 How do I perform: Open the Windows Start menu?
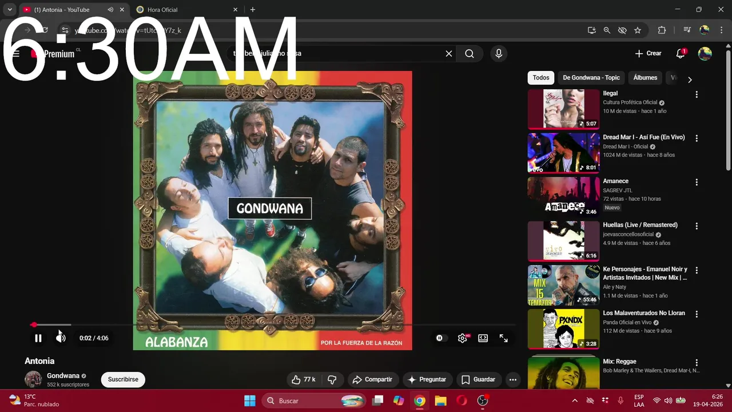pos(250,401)
